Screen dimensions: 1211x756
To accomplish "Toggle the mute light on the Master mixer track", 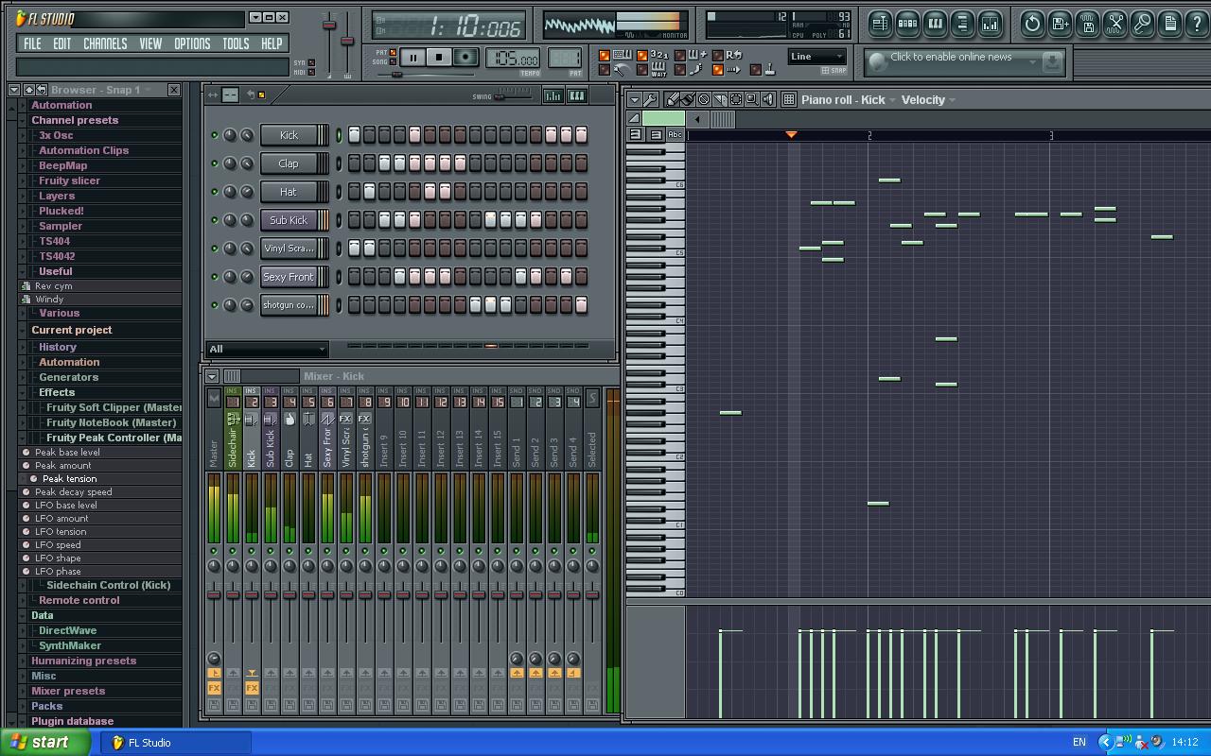I will pos(214,550).
